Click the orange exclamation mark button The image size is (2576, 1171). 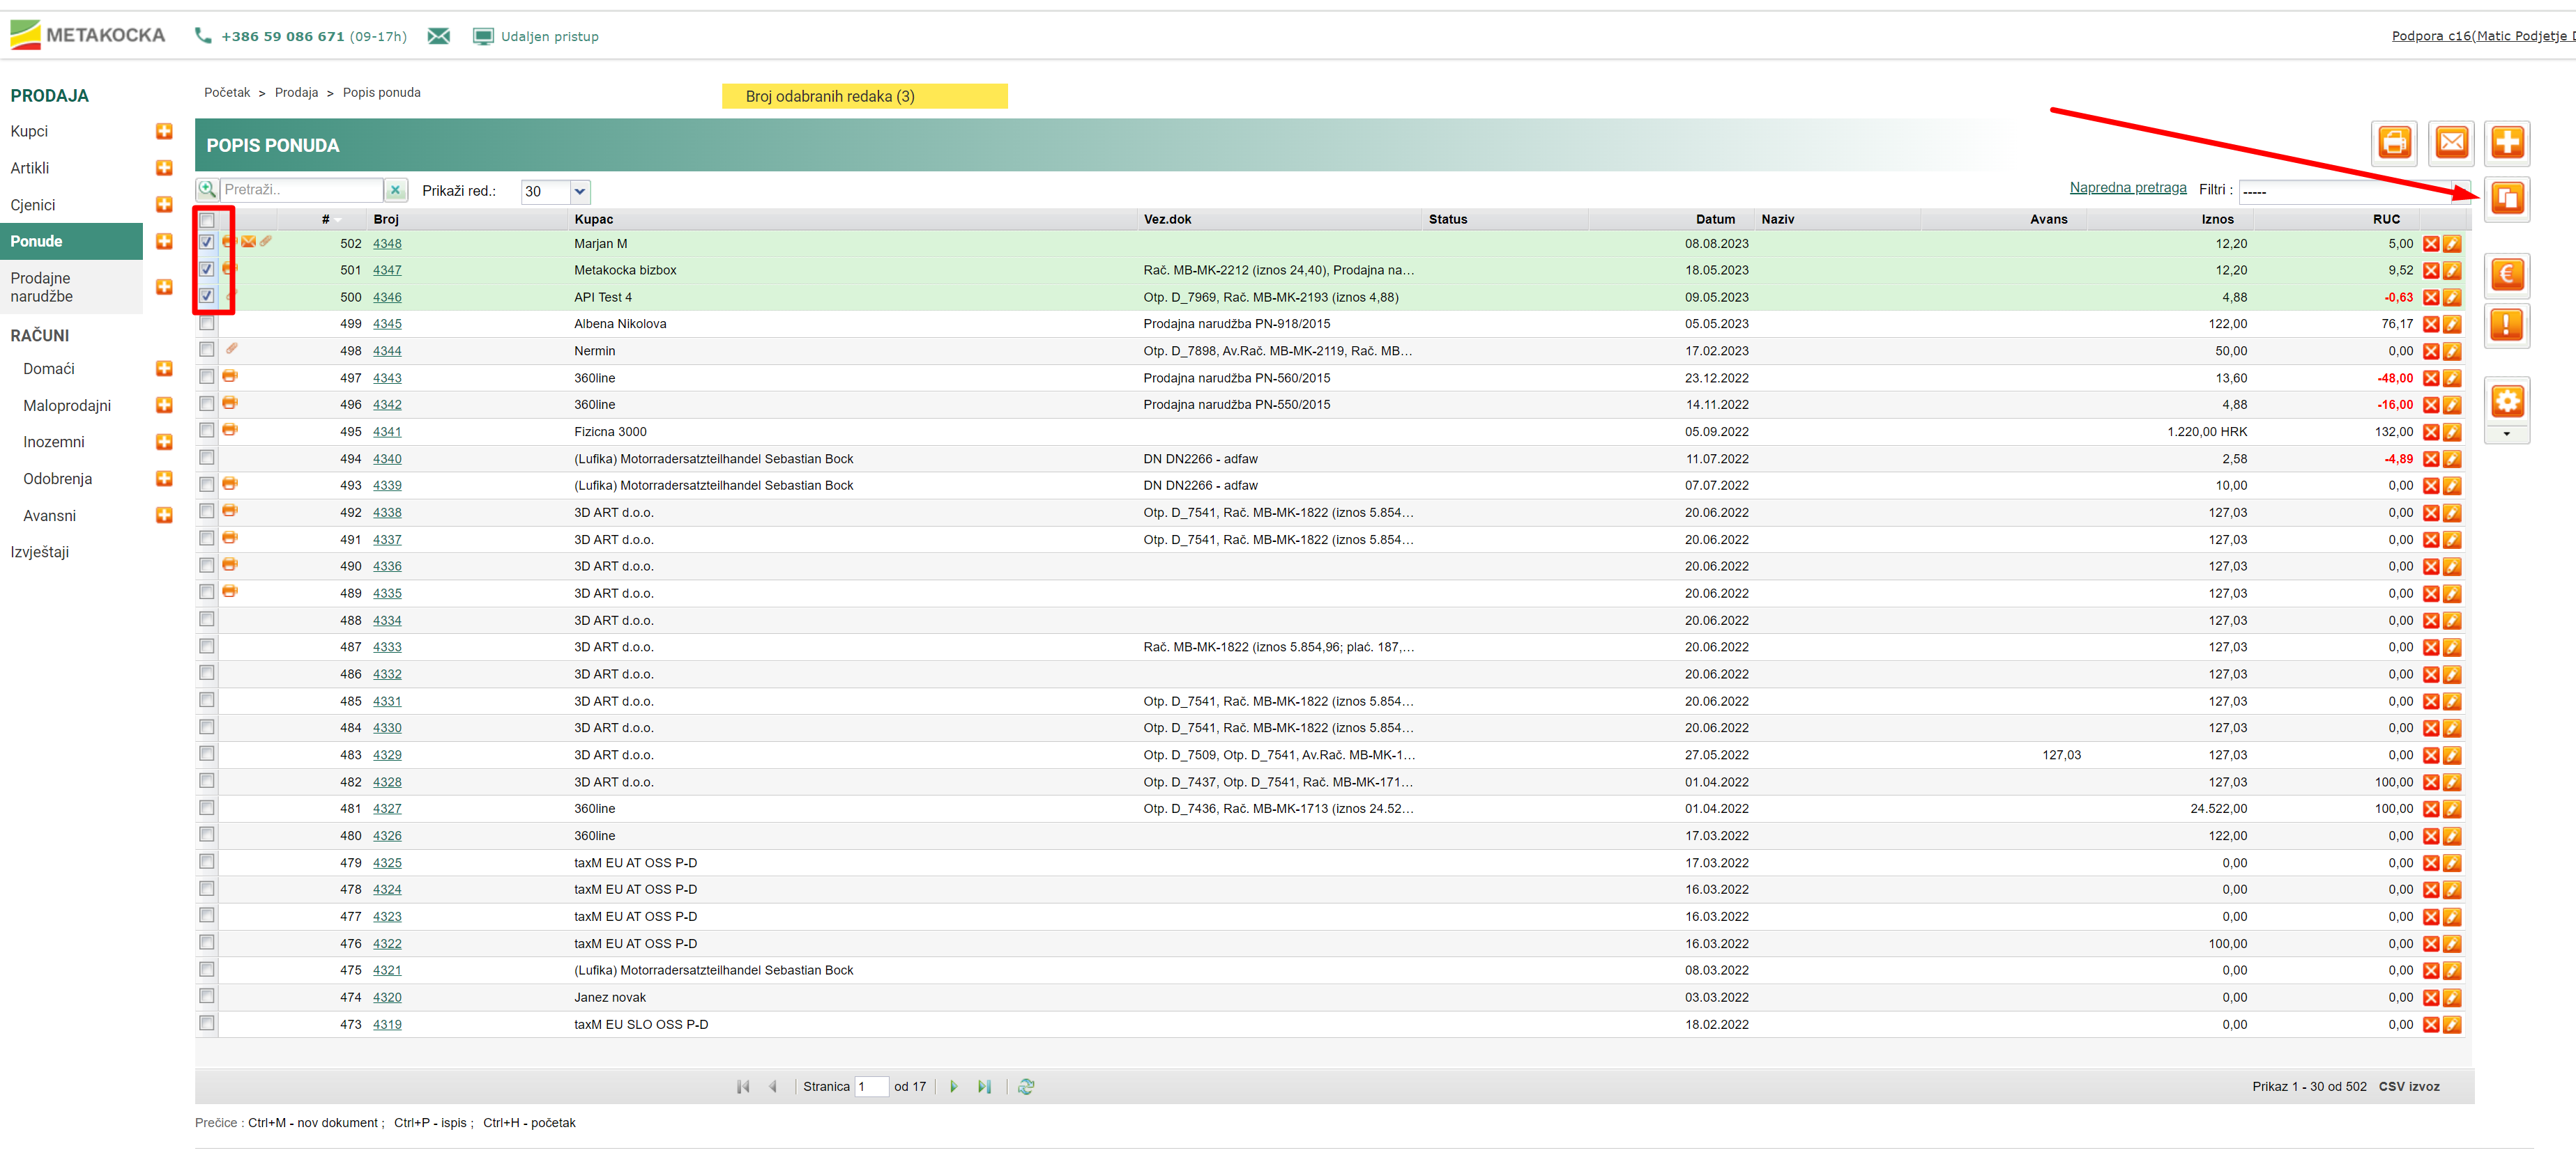pos(2506,326)
